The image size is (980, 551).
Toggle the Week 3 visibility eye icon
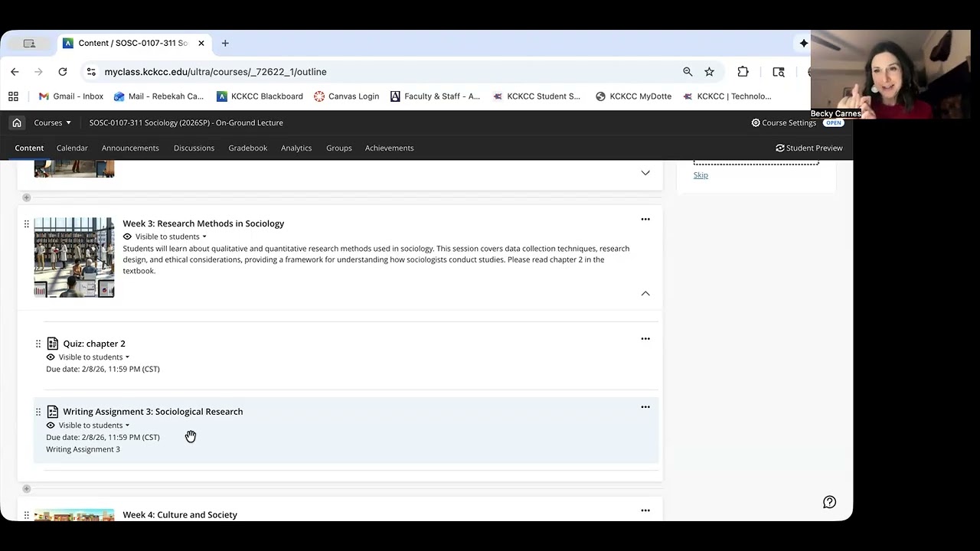[x=127, y=236]
